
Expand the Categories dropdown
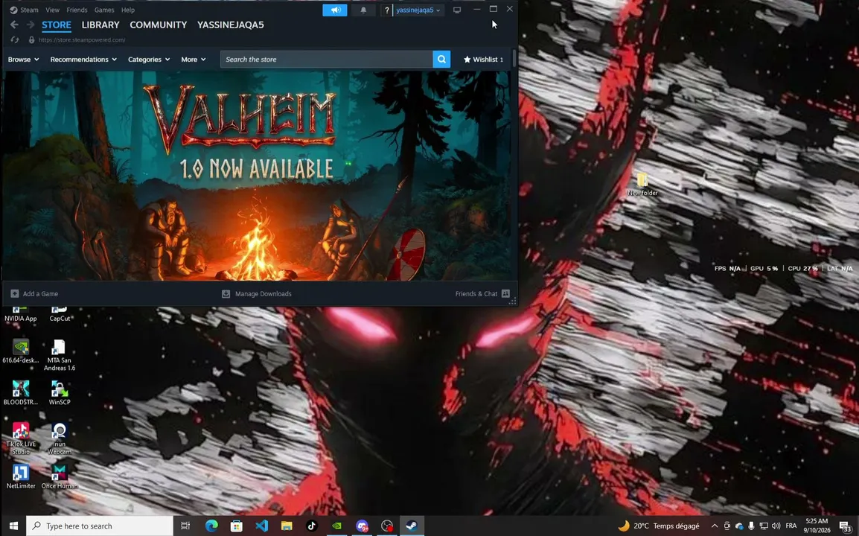(149, 60)
